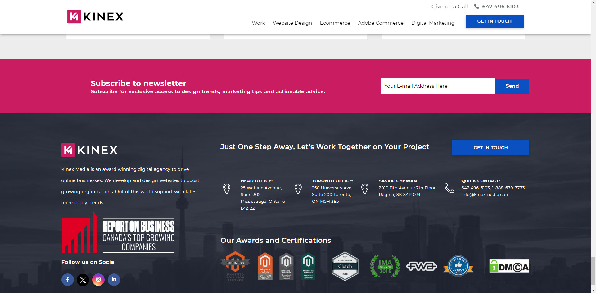Click the 10SEOS winner badge

pos(458,266)
